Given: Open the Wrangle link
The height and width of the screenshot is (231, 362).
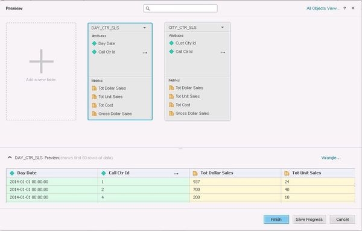Looking at the screenshot, I should [x=331, y=158].
